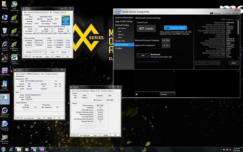Screen dimensions: 243x152
Task: Open the folder icon at the desktop top-left
Action: 5,5
